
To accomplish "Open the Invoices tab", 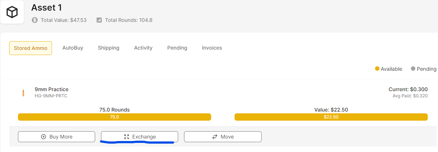I will pyautogui.click(x=212, y=48).
